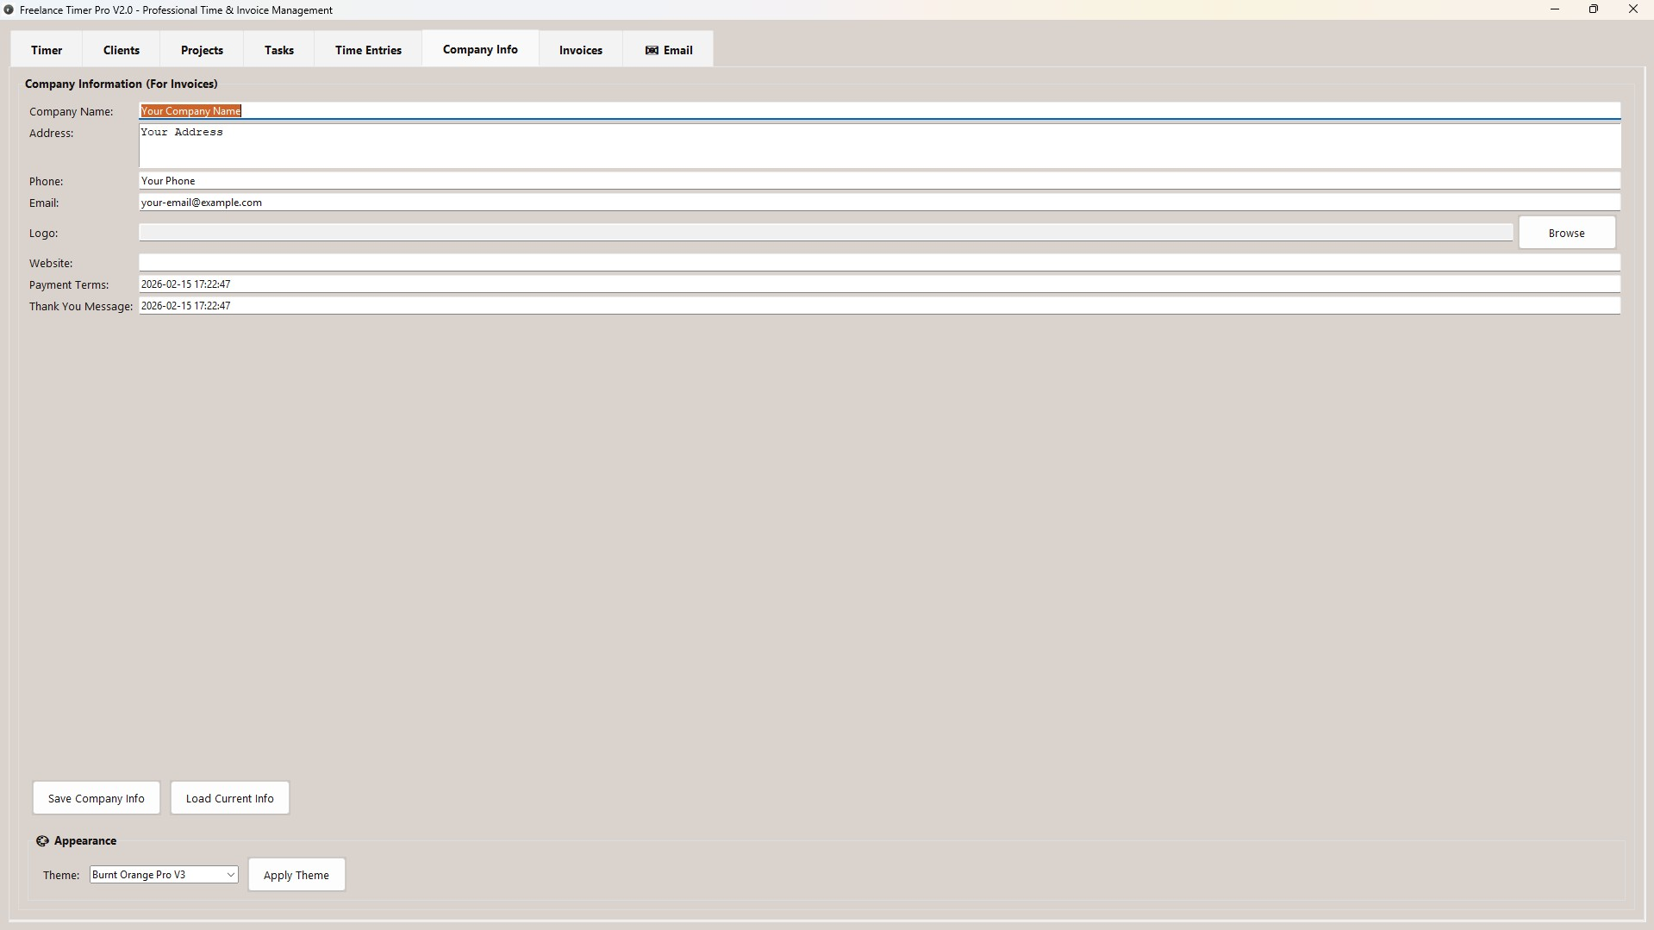View the Time Entries tab
This screenshot has width=1654, height=930.
tap(368, 50)
